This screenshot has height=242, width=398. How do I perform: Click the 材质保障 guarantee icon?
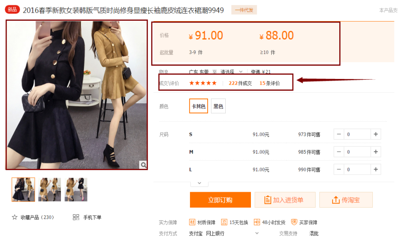pos(192,222)
